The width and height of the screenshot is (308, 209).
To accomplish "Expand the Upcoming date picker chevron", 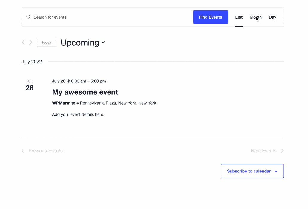I will (x=103, y=42).
